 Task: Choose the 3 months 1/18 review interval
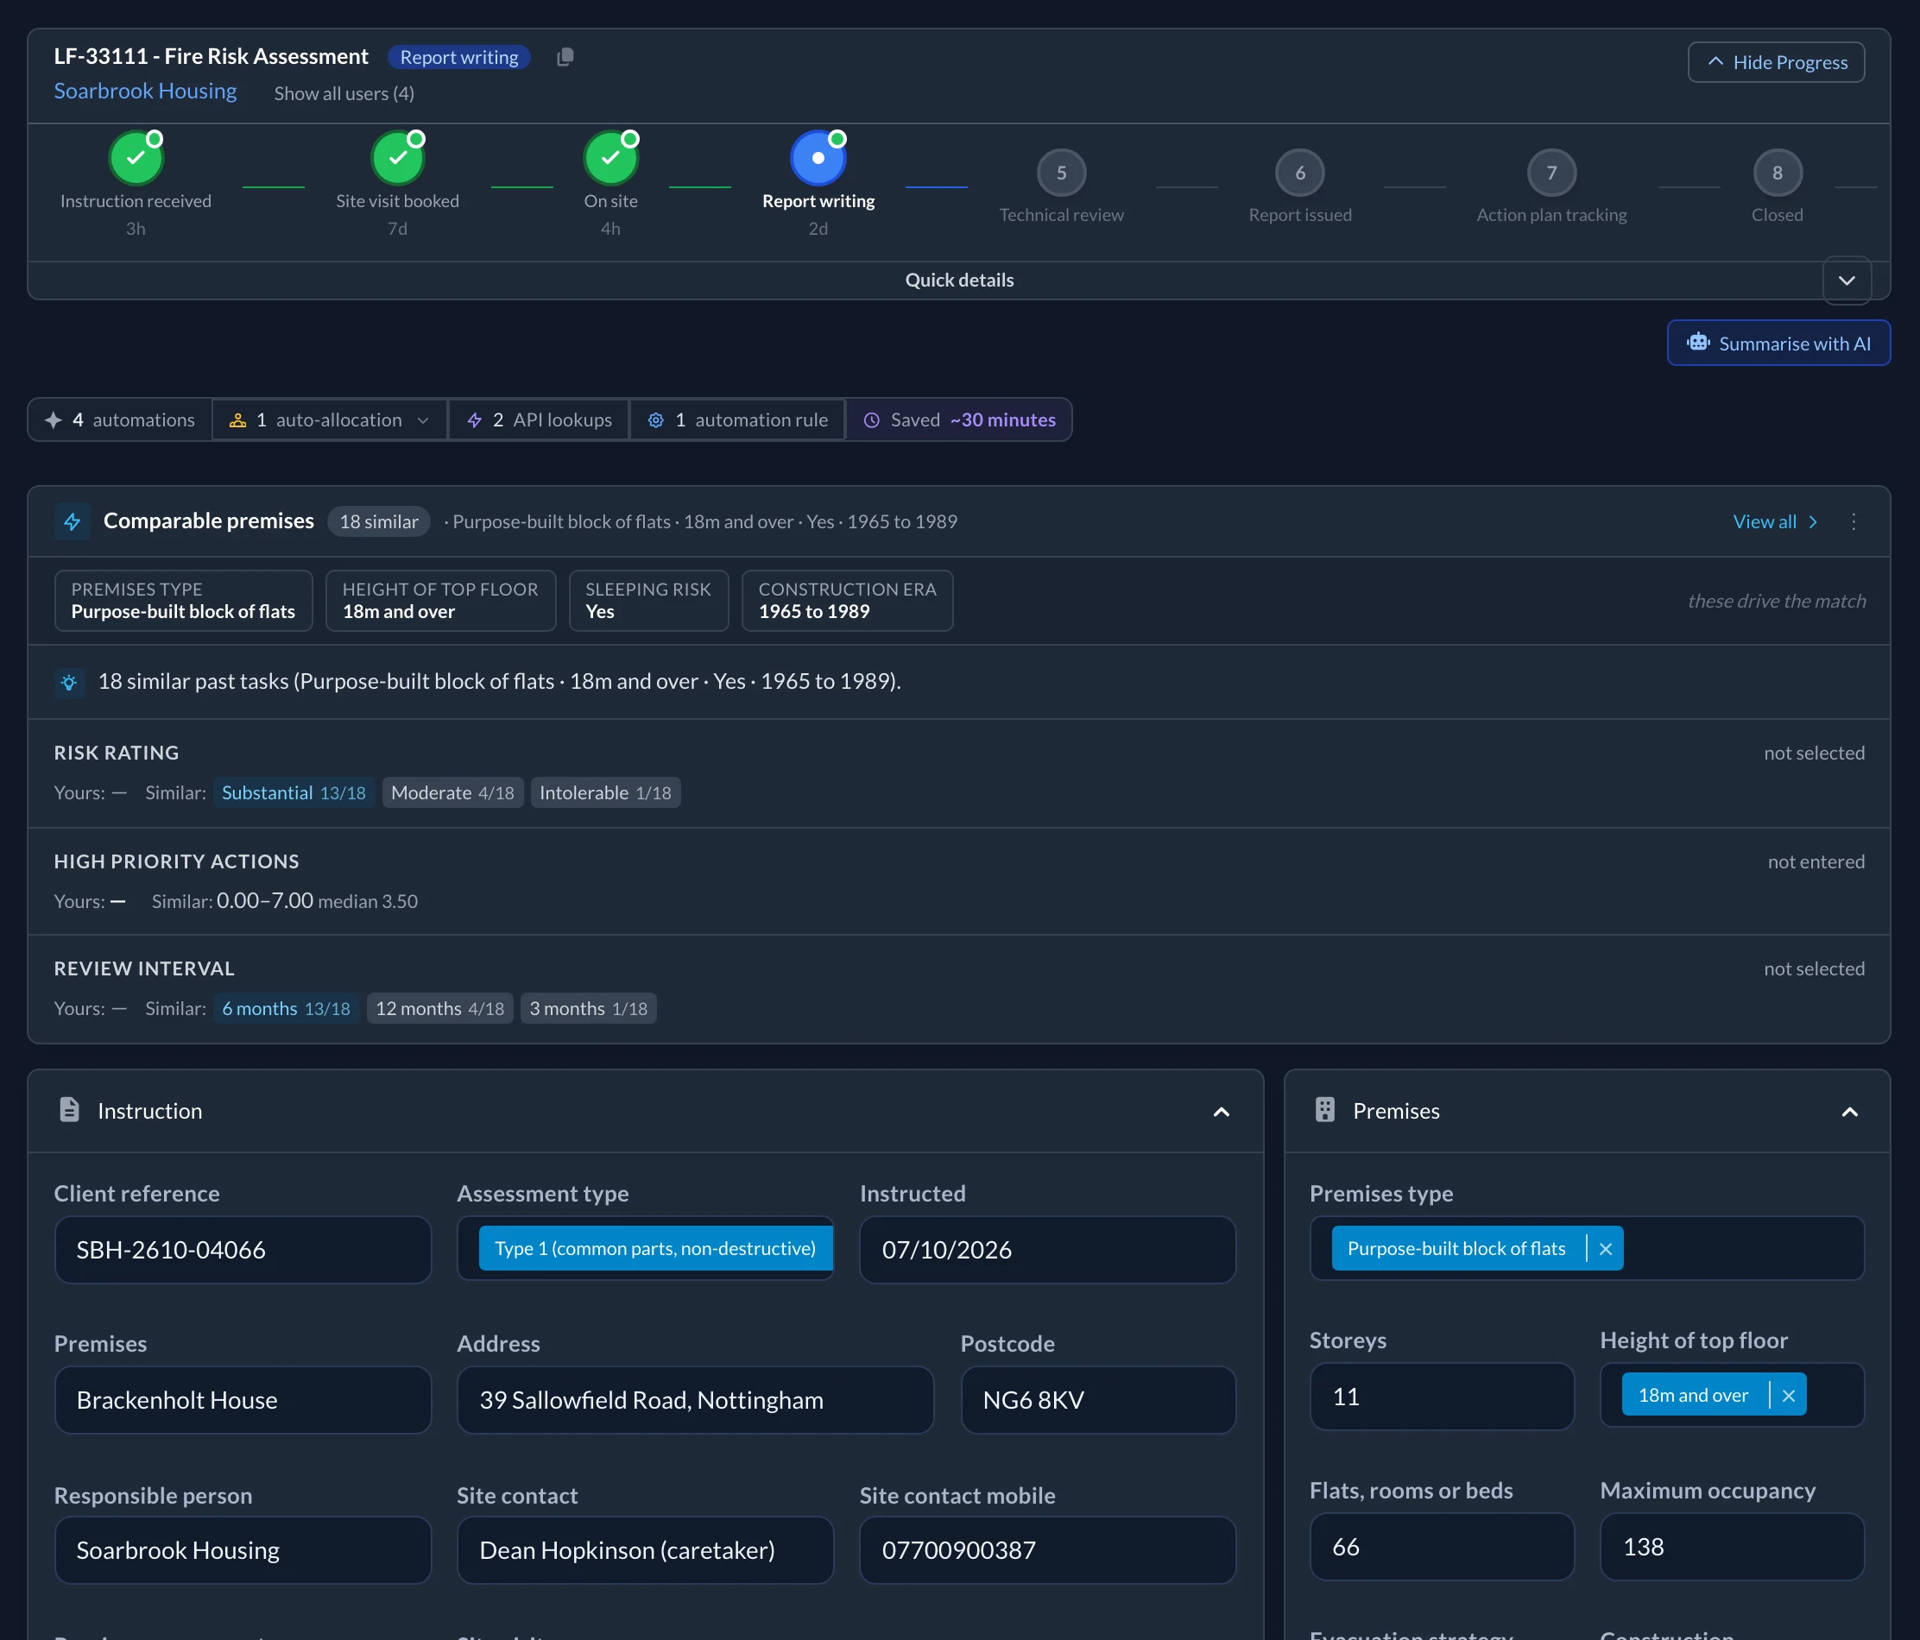(589, 1008)
